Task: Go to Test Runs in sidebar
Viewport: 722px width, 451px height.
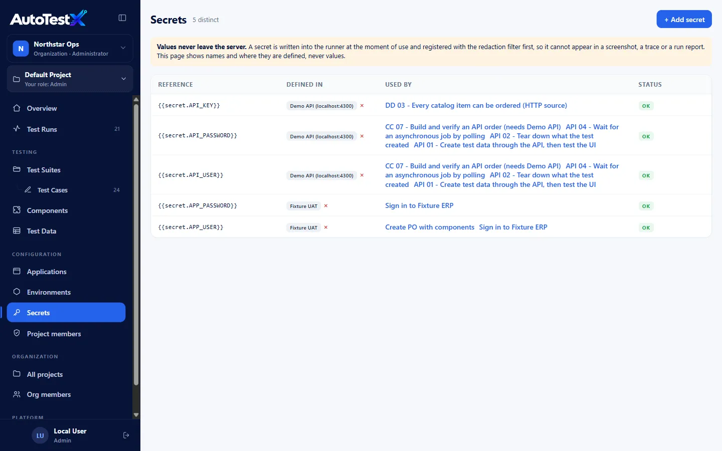Action: pyautogui.click(x=66, y=129)
